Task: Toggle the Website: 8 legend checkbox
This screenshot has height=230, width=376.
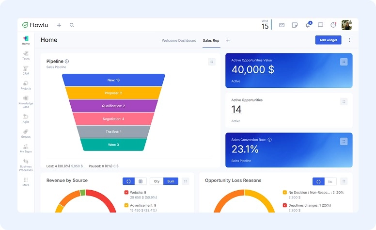Action: click(126, 192)
